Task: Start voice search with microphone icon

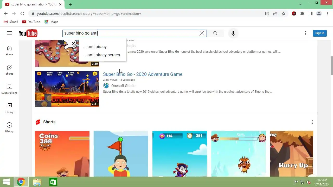Action: 233,33
